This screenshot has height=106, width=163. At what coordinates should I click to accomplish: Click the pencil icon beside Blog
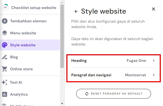click(5, 57)
